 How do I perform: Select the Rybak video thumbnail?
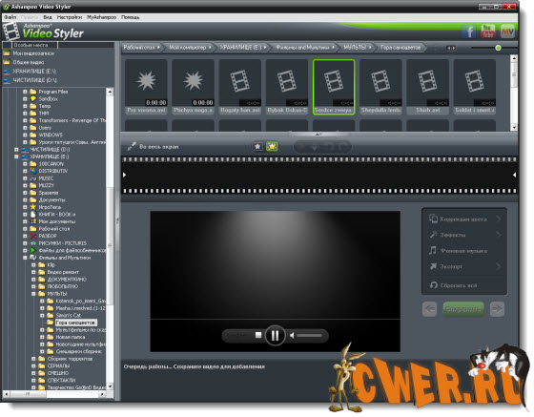pyautogui.click(x=287, y=87)
